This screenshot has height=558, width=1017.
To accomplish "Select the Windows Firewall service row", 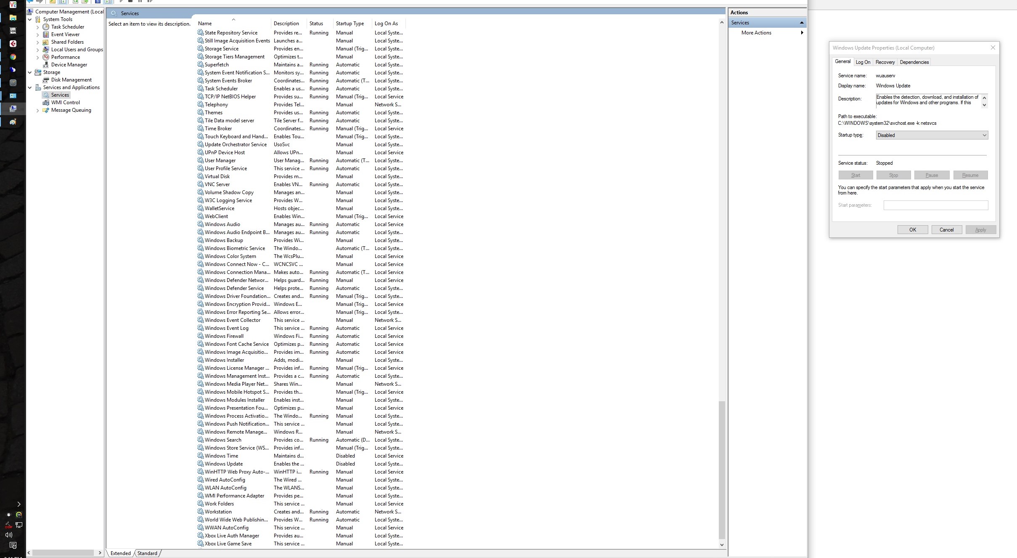I will click(x=300, y=336).
